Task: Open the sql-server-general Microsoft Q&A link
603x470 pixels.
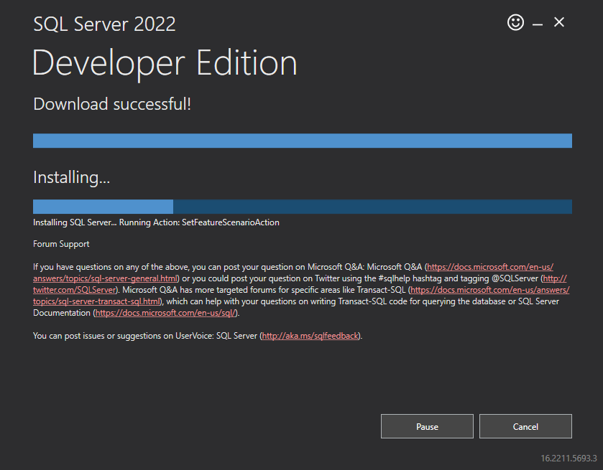Action: pos(490,266)
